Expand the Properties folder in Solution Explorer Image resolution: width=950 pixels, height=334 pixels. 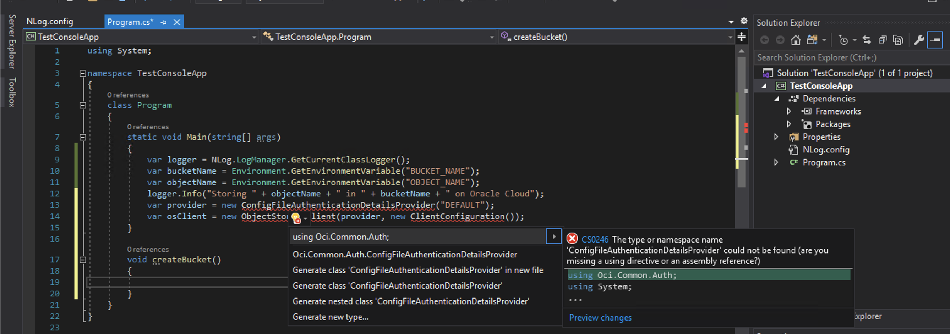(776, 137)
